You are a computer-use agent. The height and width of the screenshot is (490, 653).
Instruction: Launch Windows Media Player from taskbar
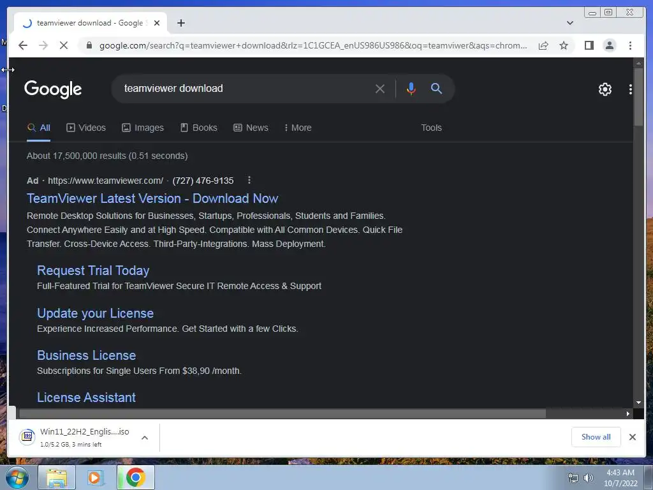pyautogui.click(x=96, y=477)
